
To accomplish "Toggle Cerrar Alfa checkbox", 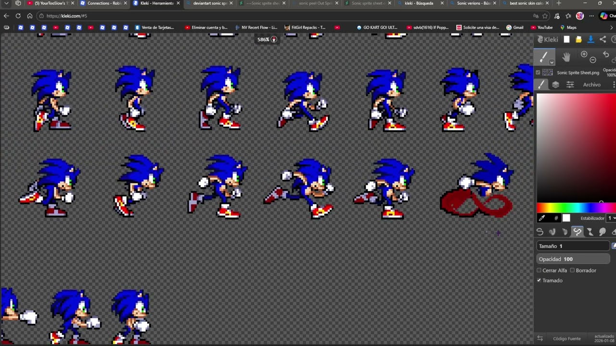I will pyautogui.click(x=539, y=271).
